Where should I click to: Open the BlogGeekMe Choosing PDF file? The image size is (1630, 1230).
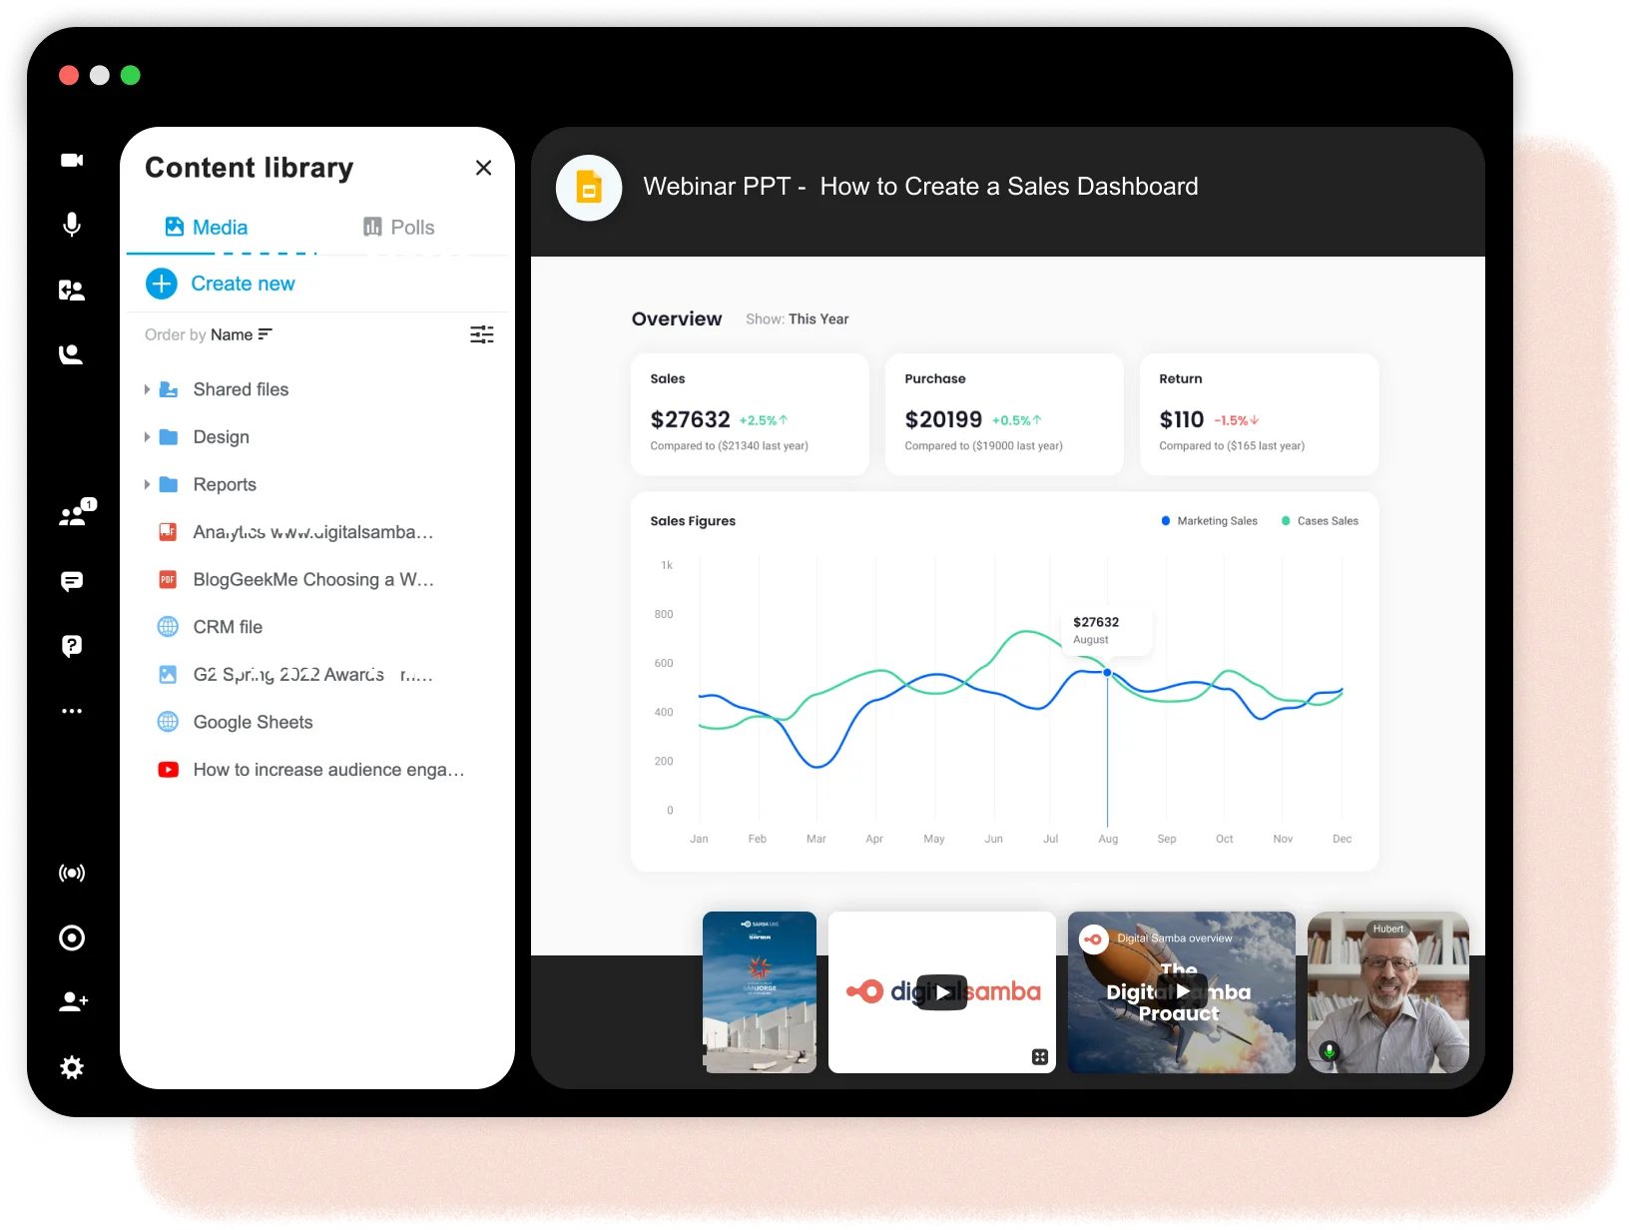[313, 580]
